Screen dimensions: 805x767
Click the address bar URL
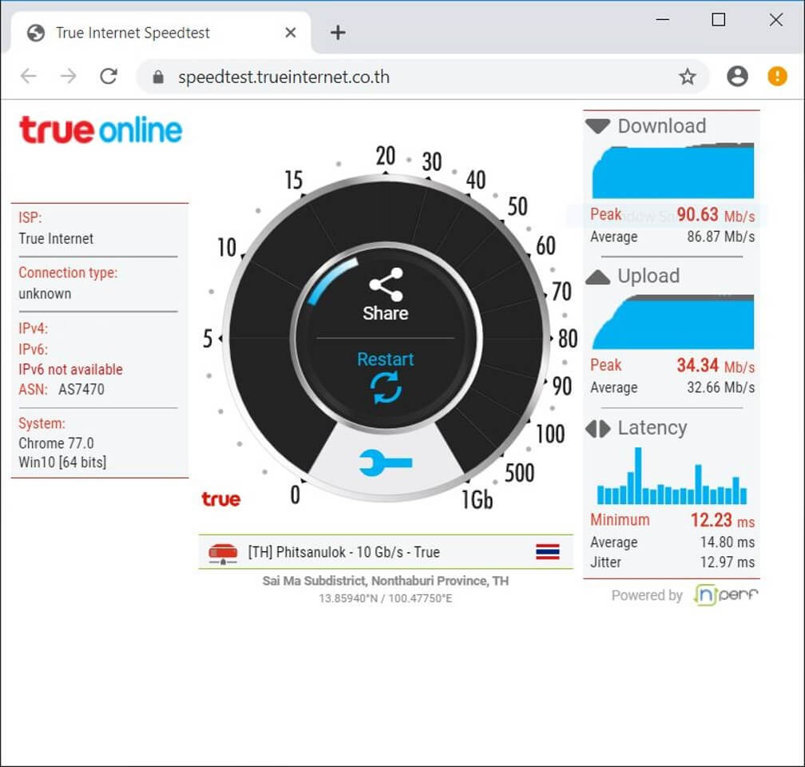(x=284, y=77)
